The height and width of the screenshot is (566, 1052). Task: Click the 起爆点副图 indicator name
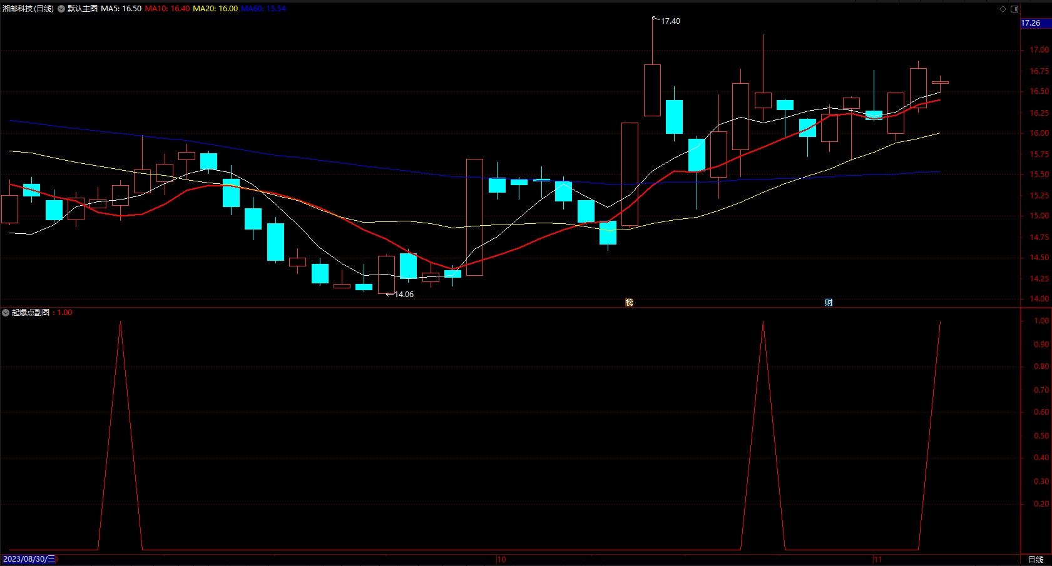click(x=31, y=313)
